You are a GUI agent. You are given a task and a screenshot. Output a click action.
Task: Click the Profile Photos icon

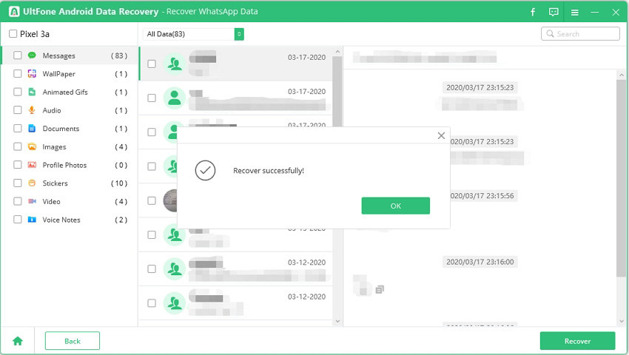click(x=32, y=165)
